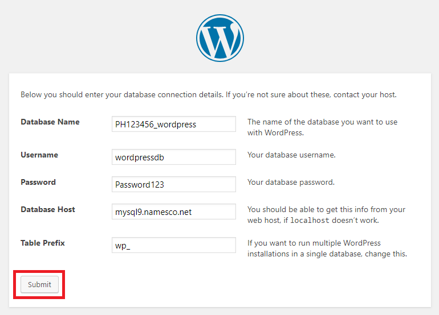Viewport: 439px width, 315px height.
Task: Click the 'Your database password.' description
Action: pyautogui.click(x=291, y=183)
